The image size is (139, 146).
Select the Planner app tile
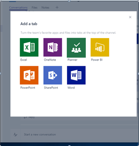76,48
